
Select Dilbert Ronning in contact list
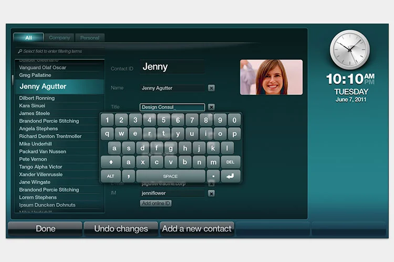60,98
